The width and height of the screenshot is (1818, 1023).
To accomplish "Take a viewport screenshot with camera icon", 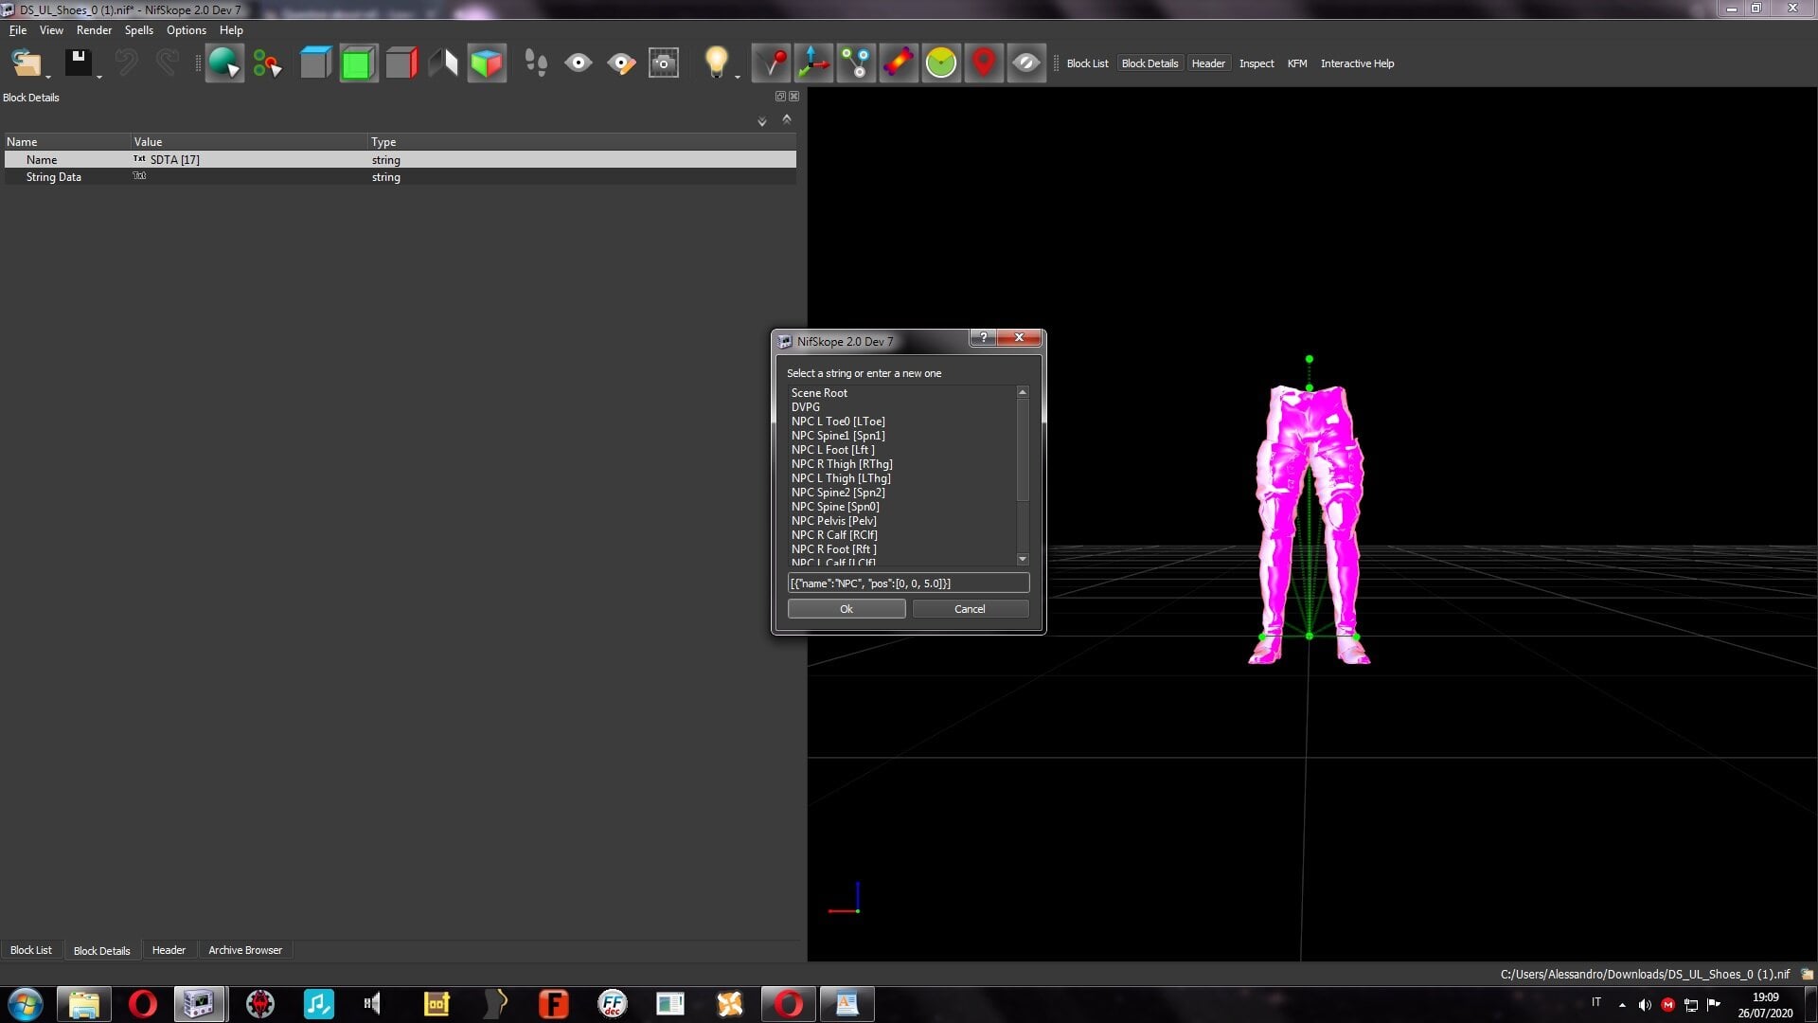I will coord(664,63).
